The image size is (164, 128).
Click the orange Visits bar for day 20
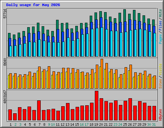click(x=102, y=74)
